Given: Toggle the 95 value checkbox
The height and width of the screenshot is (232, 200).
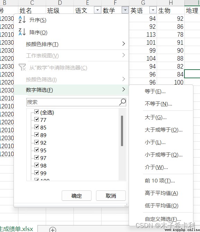Looking at the screenshot, I should click(37, 150).
